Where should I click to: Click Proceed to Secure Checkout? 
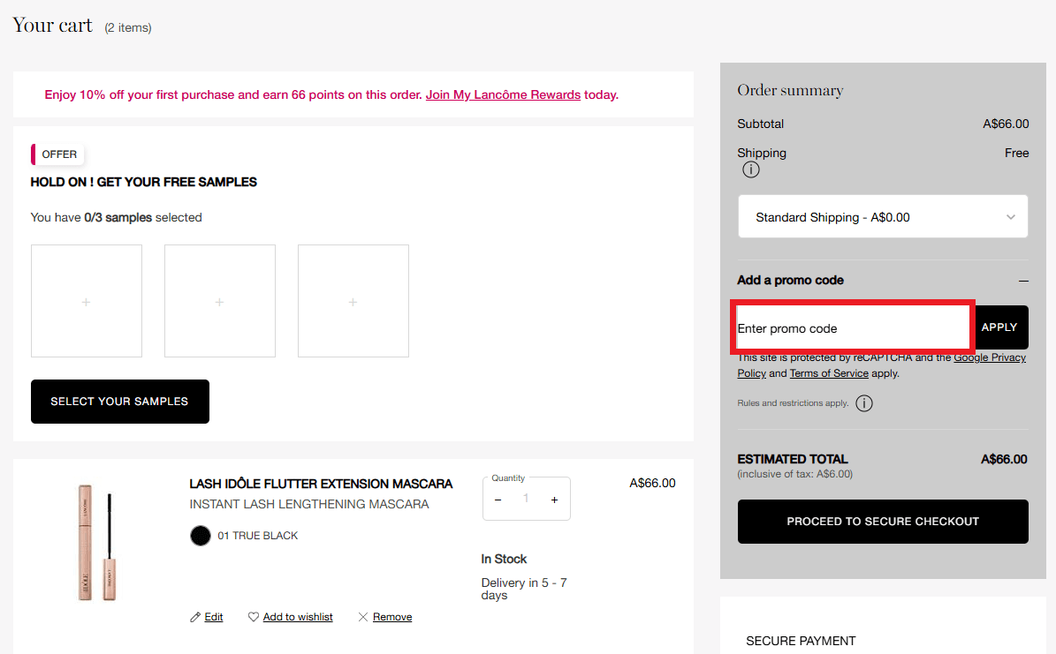pyautogui.click(x=882, y=522)
